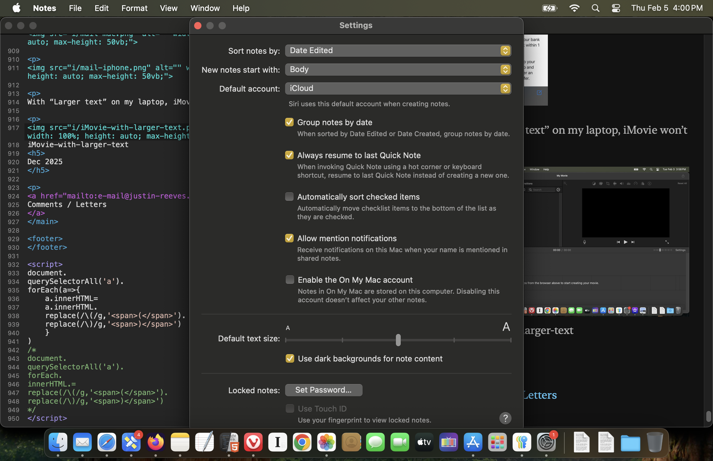The image size is (713, 461).
Task: Open the Sort notes by dropdown
Action: (398, 51)
